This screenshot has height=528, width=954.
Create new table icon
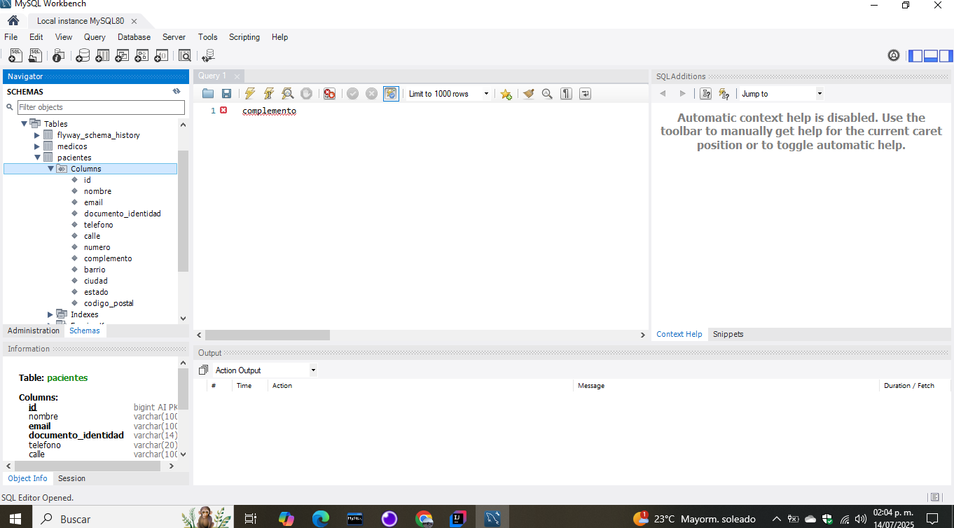pyautogui.click(x=102, y=55)
